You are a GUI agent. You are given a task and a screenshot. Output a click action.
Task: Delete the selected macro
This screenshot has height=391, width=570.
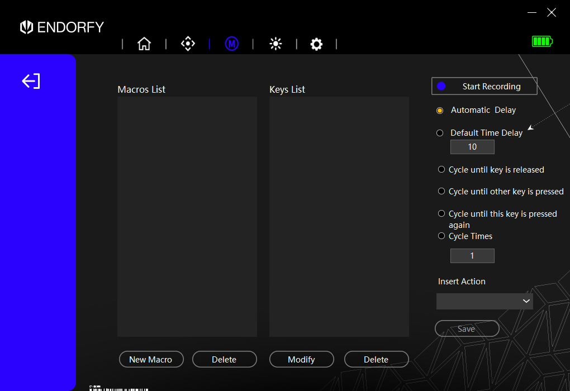tap(224, 359)
